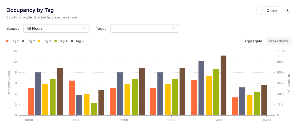This screenshot has height=129, width=298.
Task: Click the Tag 1 bar near 11:00
Action: [x=72, y=98]
